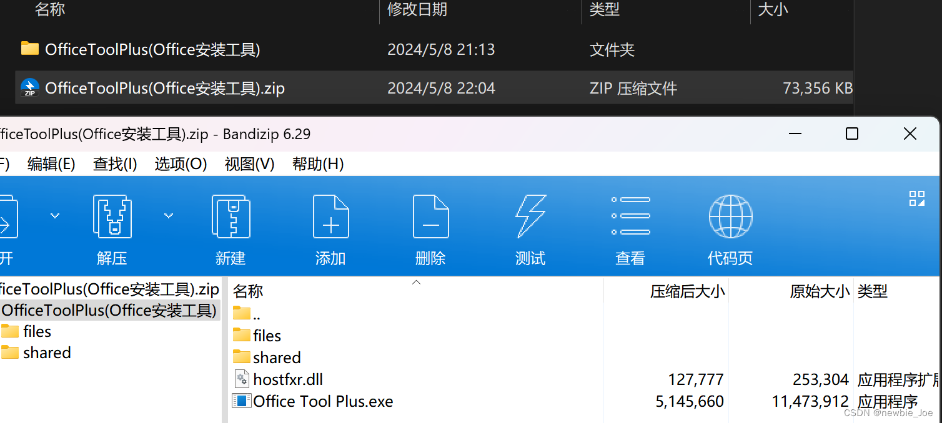Minimize the Bandizip window
This screenshot has height=423, width=942.
(795, 134)
